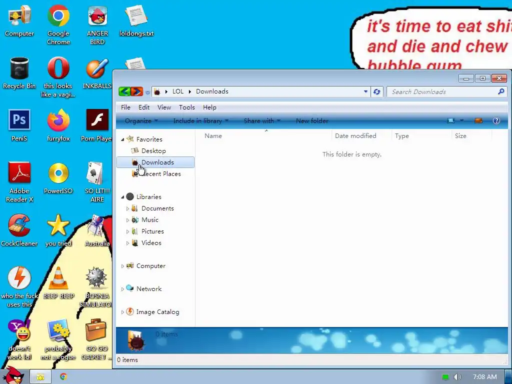512x384 pixels.
Task: Click the LOL breadcrumb in address bar
Action: pyautogui.click(x=178, y=91)
